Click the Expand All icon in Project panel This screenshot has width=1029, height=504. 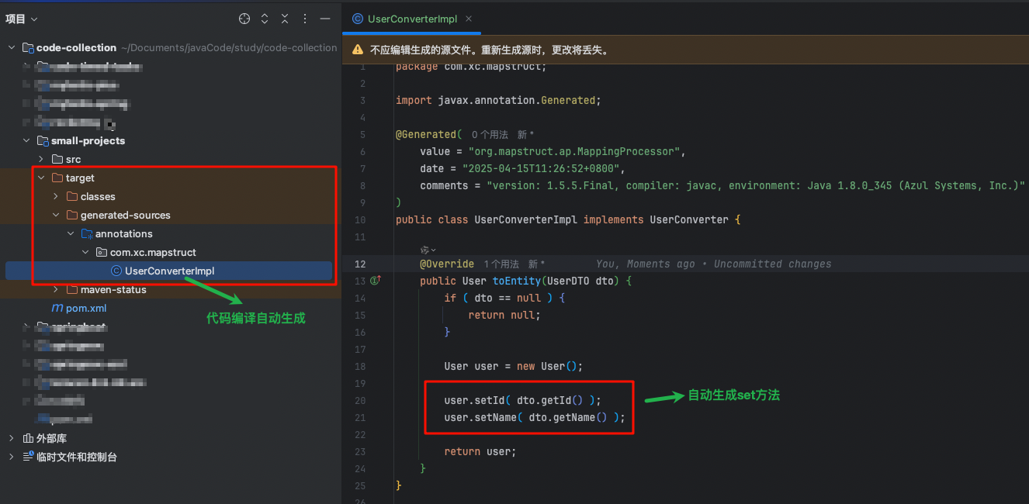[x=263, y=18]
